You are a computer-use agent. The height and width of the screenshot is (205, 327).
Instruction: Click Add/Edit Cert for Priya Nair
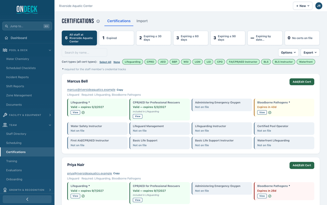pyautogui.click(x=302, y=165)
